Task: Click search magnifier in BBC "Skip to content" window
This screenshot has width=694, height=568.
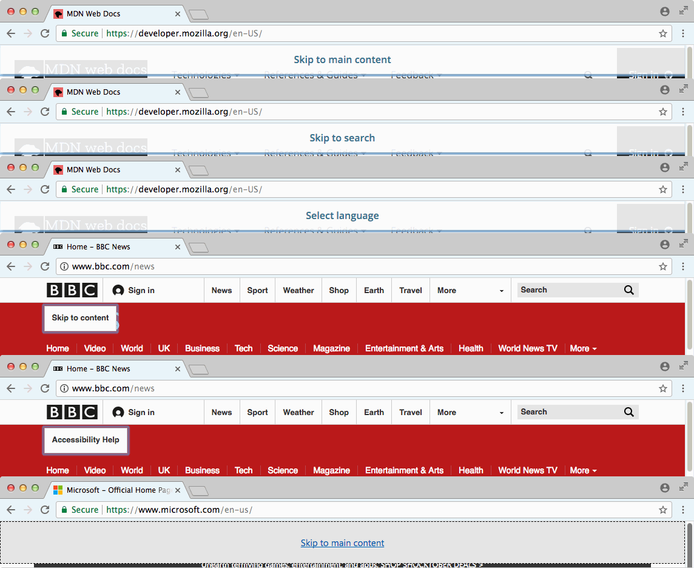Action: (x=628, y=291)
